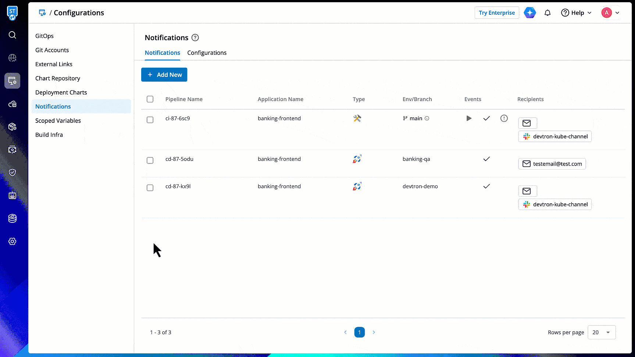
Task: Switch to the Configurations tab
Action: pyautogui.click(x=207, y=53)
